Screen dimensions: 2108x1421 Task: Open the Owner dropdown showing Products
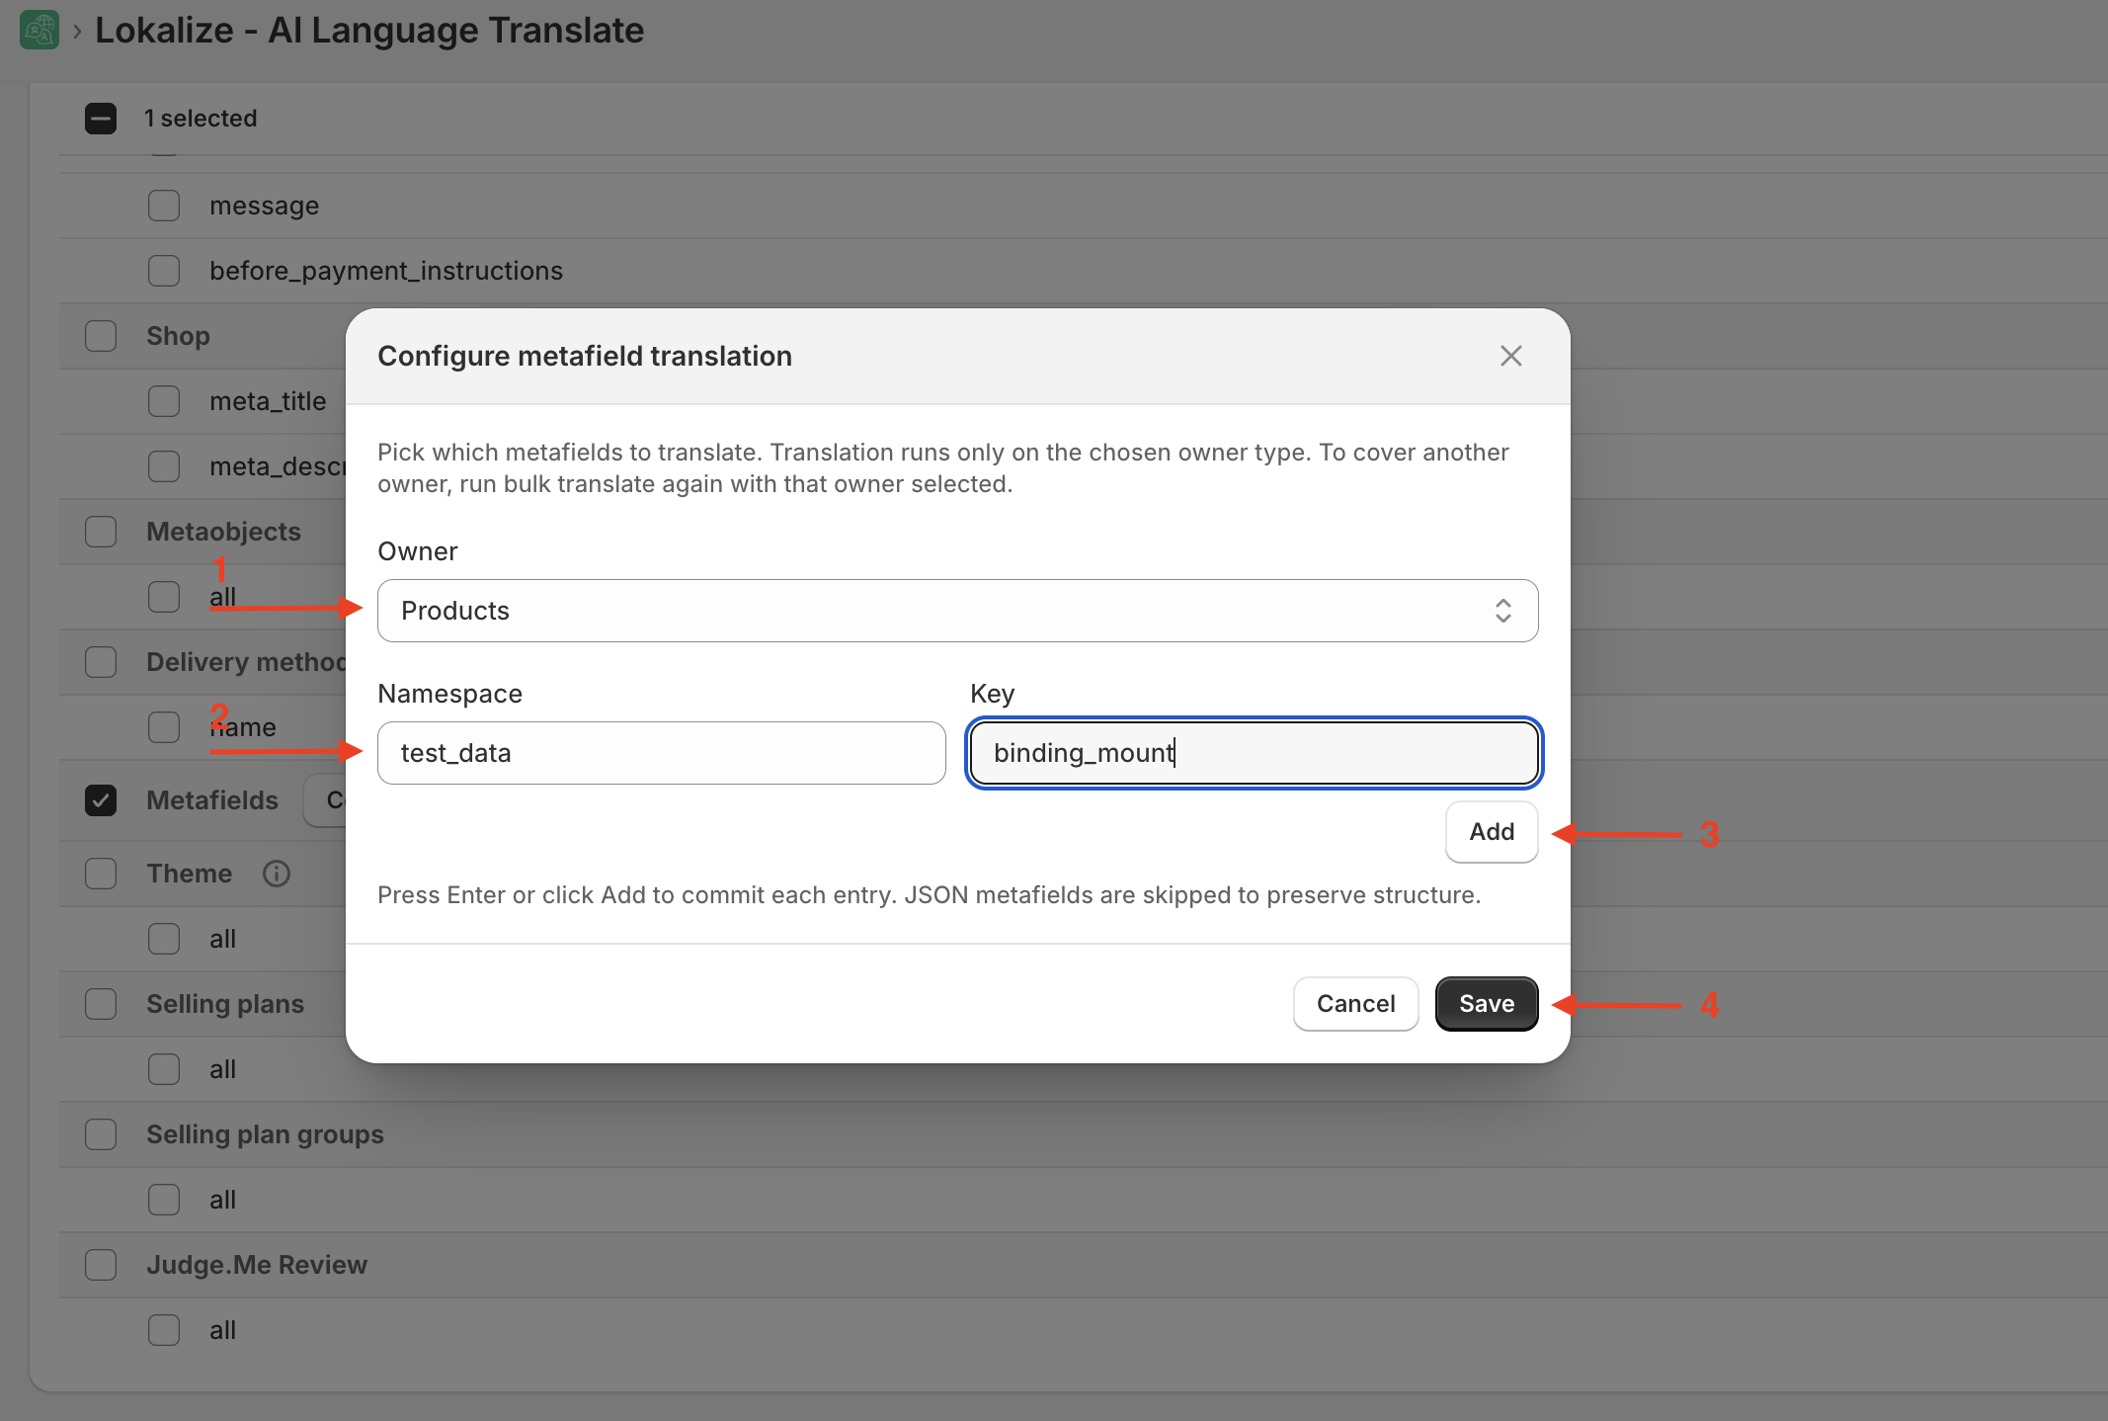957,611
